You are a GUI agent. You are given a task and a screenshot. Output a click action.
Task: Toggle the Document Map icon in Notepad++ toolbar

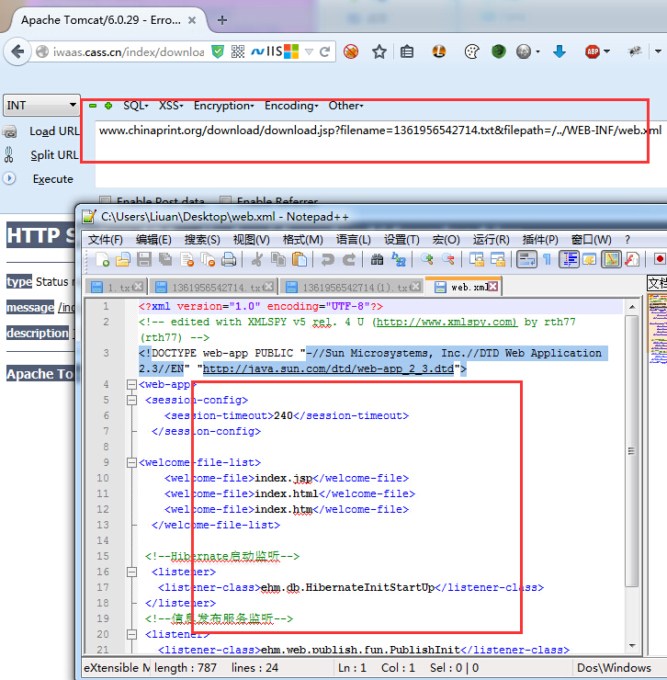(612, 259)
